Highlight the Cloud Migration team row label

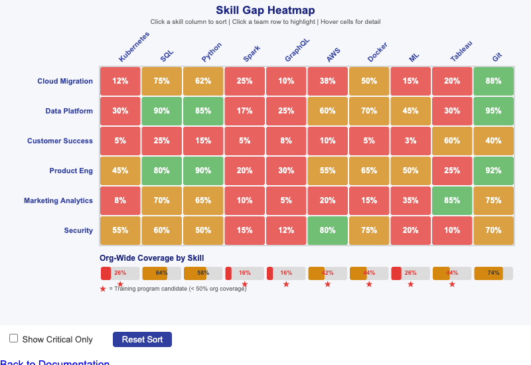point(65,81)
